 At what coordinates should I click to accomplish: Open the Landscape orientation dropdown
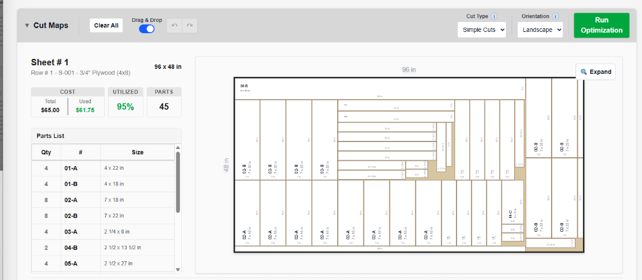point(540,30)
